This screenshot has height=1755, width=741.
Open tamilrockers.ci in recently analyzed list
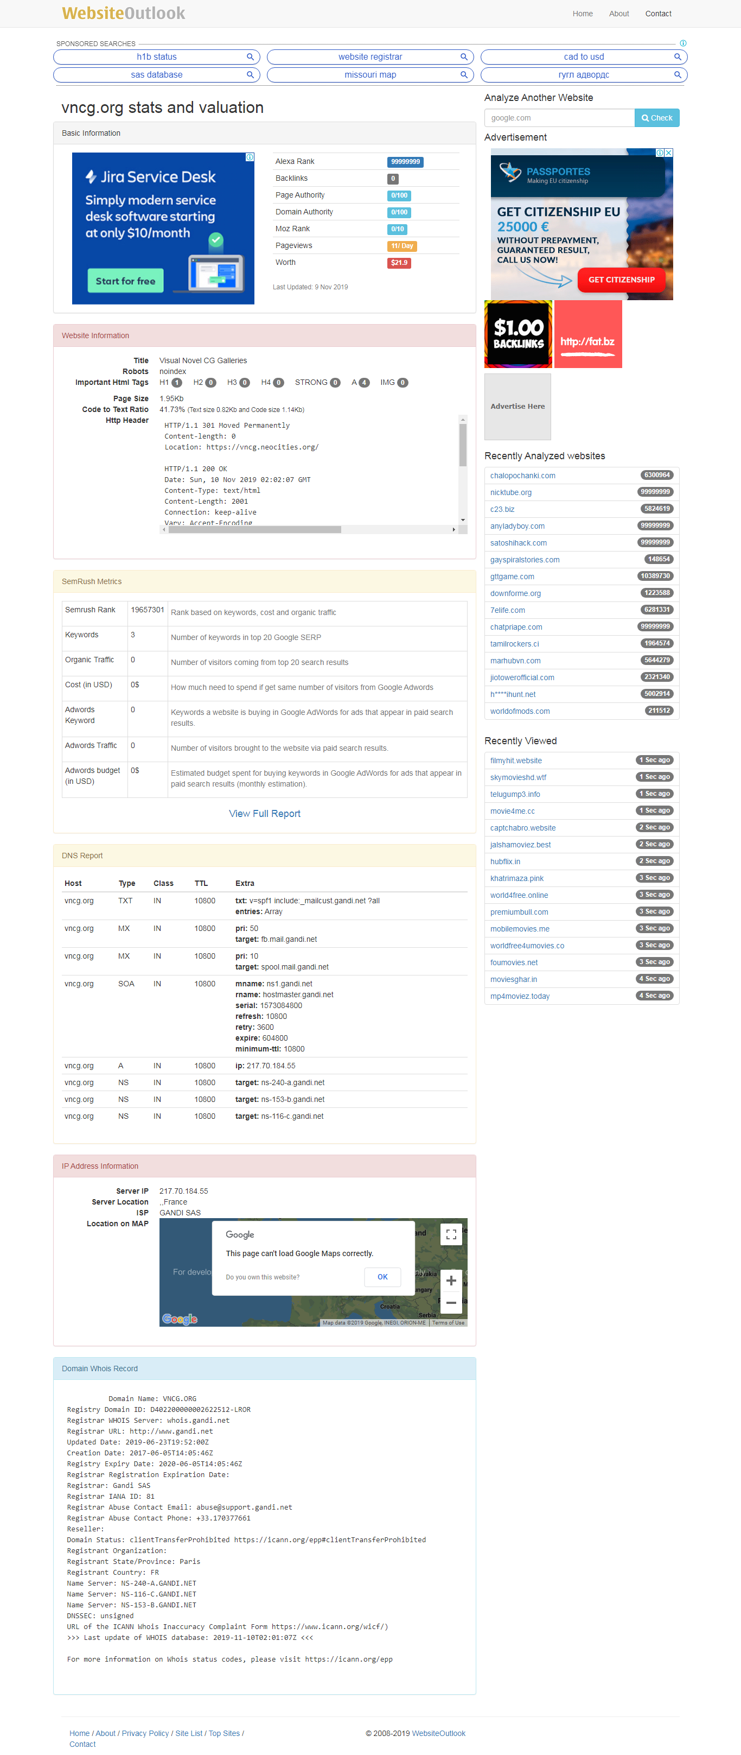(514, 644)
